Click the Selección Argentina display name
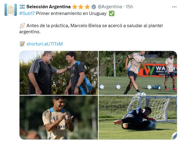 coord(49,7)
